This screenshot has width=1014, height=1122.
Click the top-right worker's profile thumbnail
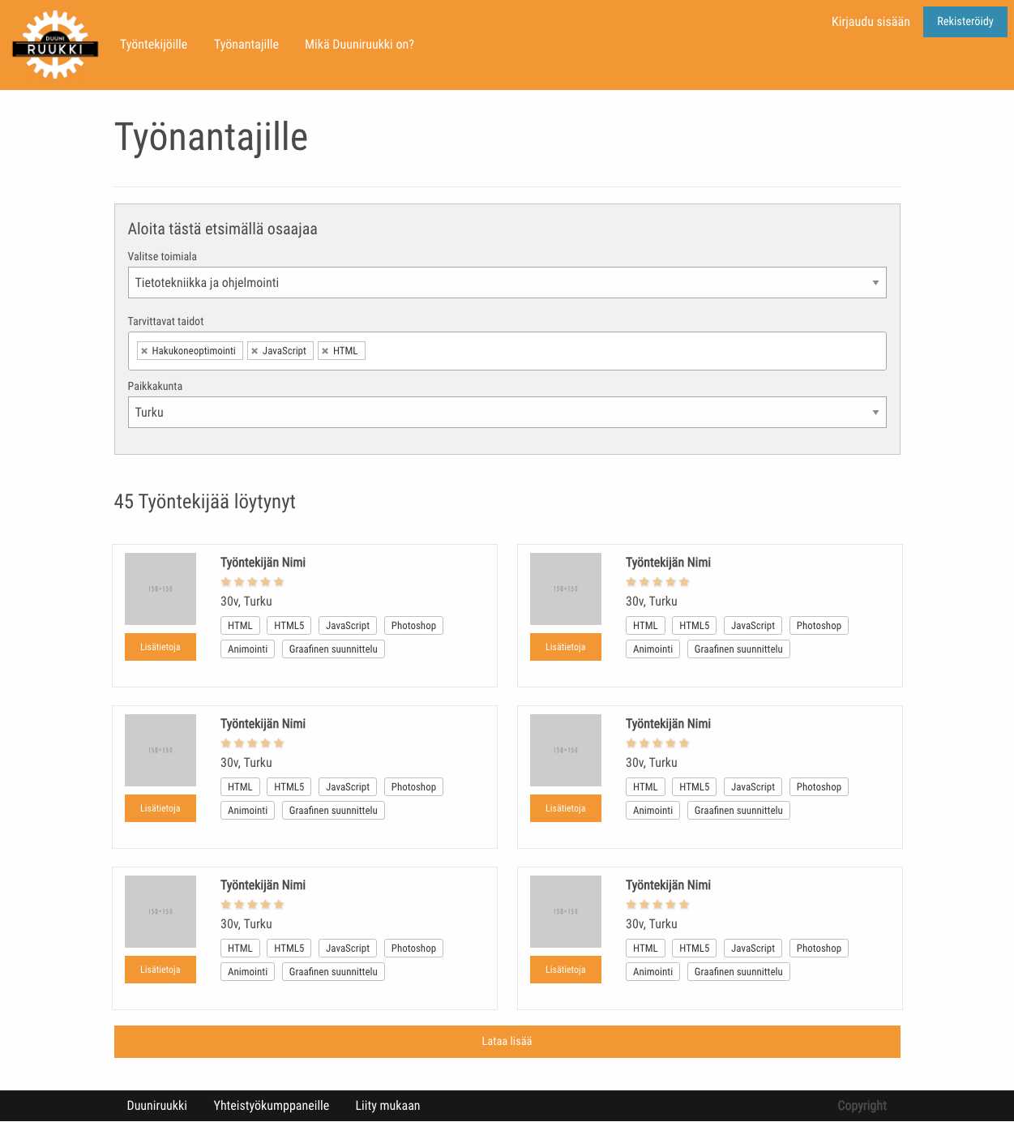[x=566, y=589]
